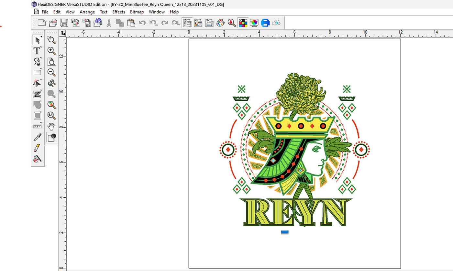Image resolution: width=453 pixels, height=271 pixels.
Task: Click the Zoom Out minus magnifier
Action: pos(51,72)
